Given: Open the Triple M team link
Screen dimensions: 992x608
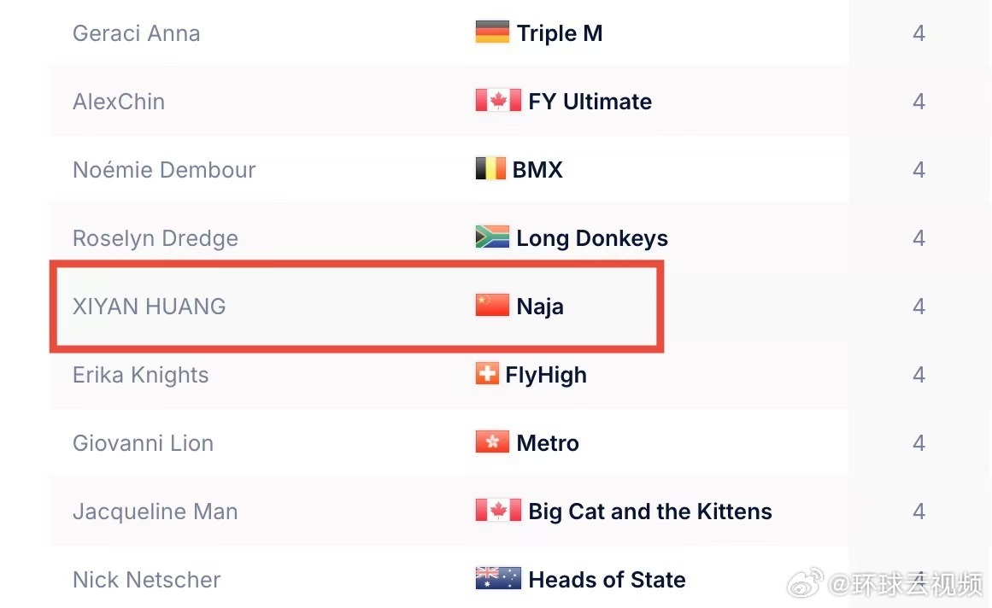Looking at the screenshot, I should pos(560,33).
